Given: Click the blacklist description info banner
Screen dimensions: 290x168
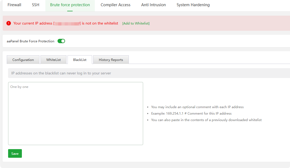Looking at the screenshot, I should click(149, 73).
